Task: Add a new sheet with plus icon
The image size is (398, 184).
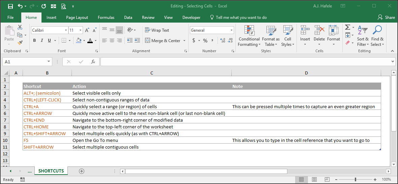Action: pyautogui.click(x=82, y=171)
